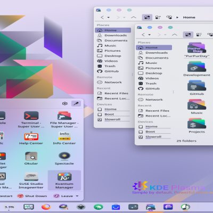Viewport: 213px width, 213px height.
Task: Click the purple F icon in the taskbar
Action: pyautogui.click(x=168, y=207)
